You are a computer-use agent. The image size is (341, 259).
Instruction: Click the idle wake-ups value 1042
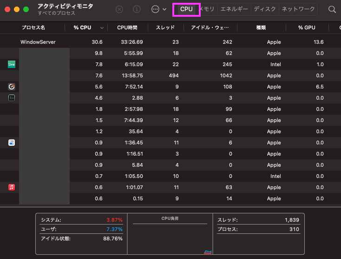(x=226, y=75)
